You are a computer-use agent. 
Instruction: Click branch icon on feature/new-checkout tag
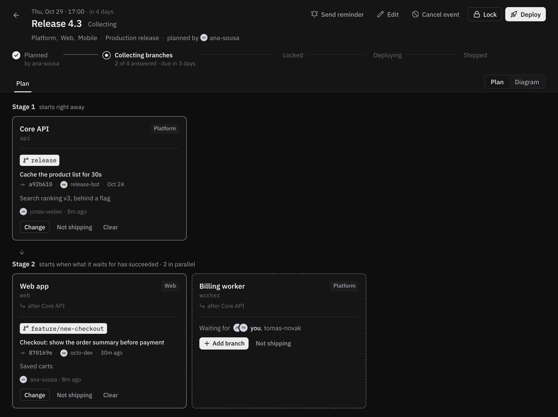click(x=26, y=328)
